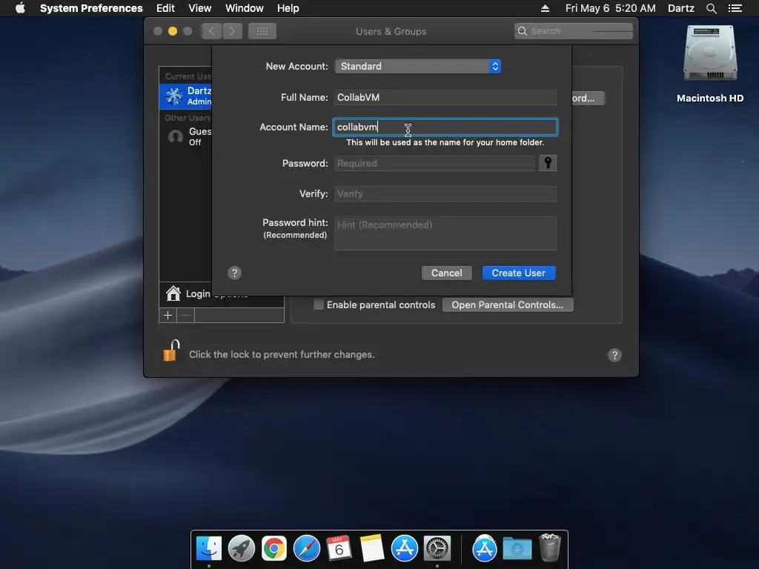759x569 pixels.
Task: Open Trash in the Dock
Action: tap(549, 548)
